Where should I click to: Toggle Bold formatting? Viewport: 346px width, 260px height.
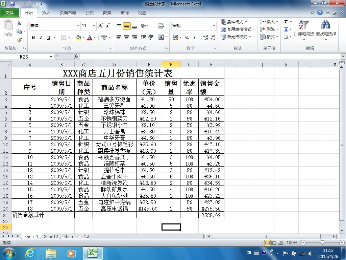tap(33, 38)
